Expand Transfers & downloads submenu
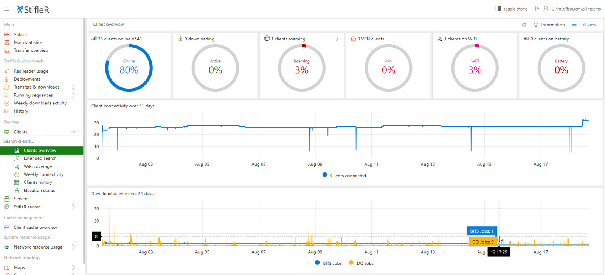This screenshot has width=605, height=275. (x=73, y=87)
